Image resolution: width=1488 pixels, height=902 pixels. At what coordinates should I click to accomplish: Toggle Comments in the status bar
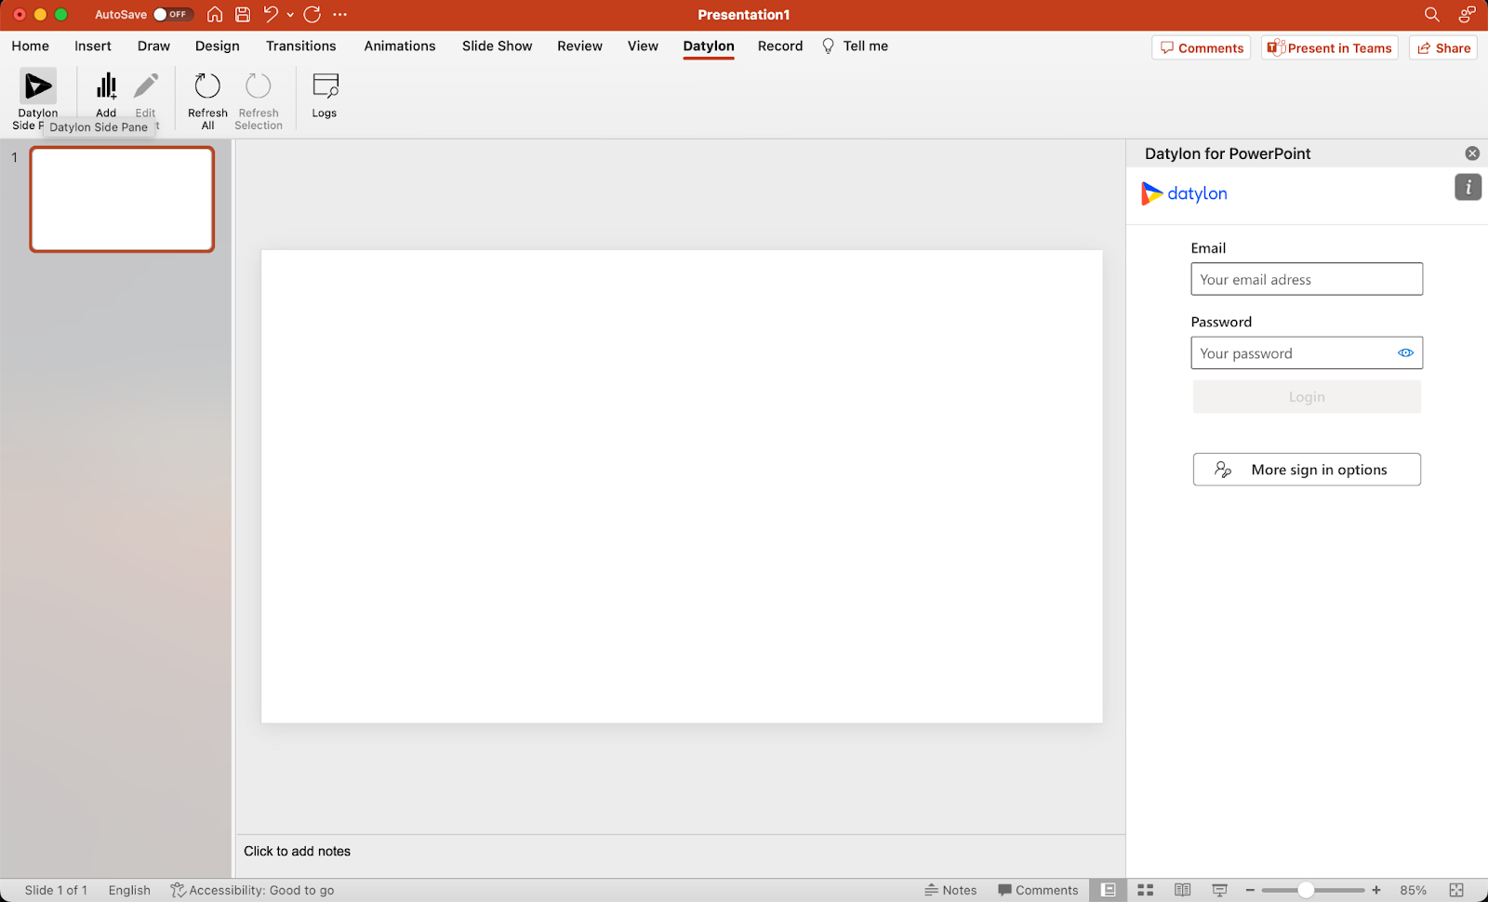click(1038, 890)
